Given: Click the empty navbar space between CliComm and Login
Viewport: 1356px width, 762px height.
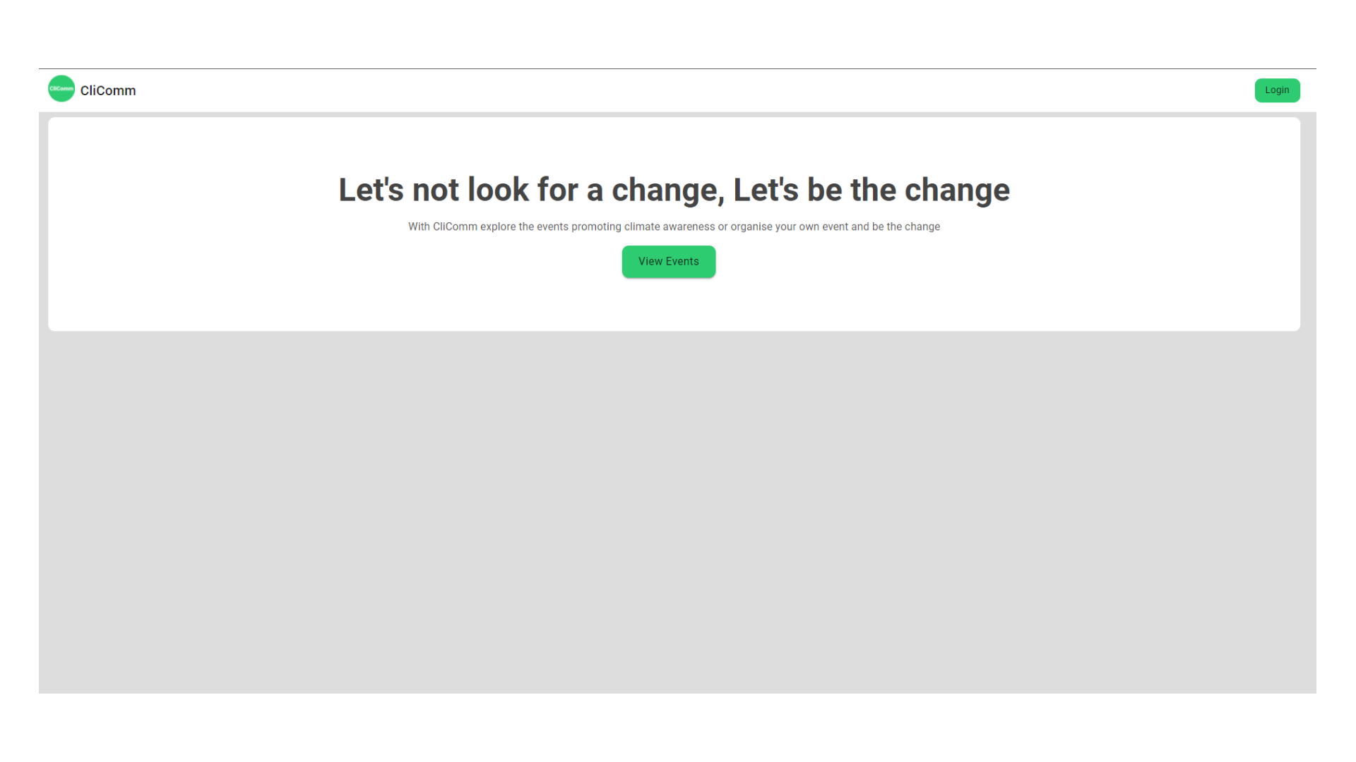Looking at the screenshot, I should tap(695, 90).
